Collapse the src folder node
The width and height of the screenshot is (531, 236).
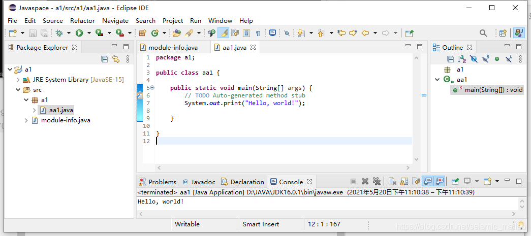pos(18,90)
